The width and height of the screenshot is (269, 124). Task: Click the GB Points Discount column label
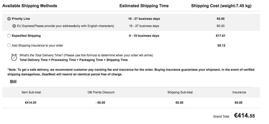[101, 92]
